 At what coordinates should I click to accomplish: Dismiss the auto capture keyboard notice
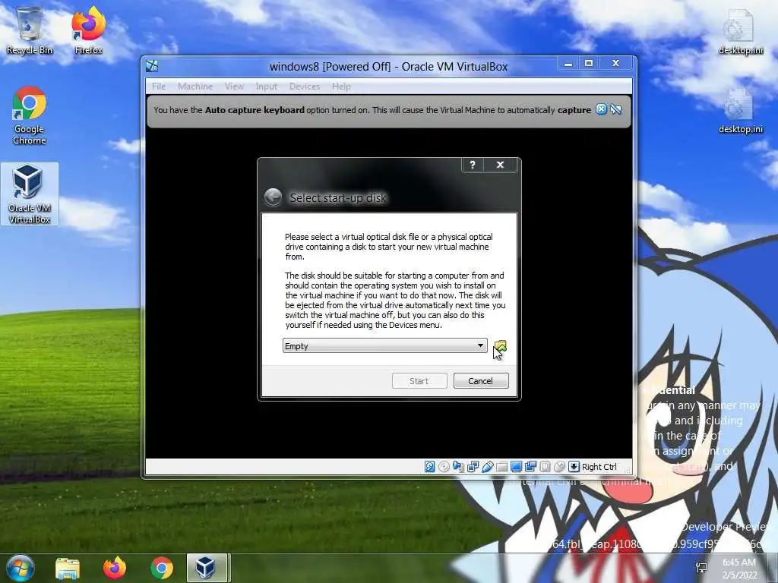pyautogui.click(x=601, y=109)
